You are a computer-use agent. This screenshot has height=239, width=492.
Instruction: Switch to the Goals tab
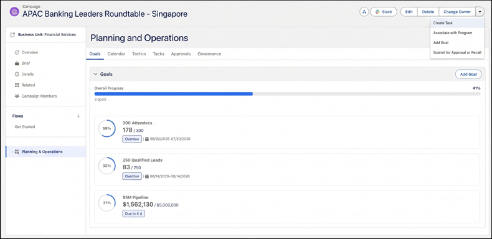coord(95,54)
